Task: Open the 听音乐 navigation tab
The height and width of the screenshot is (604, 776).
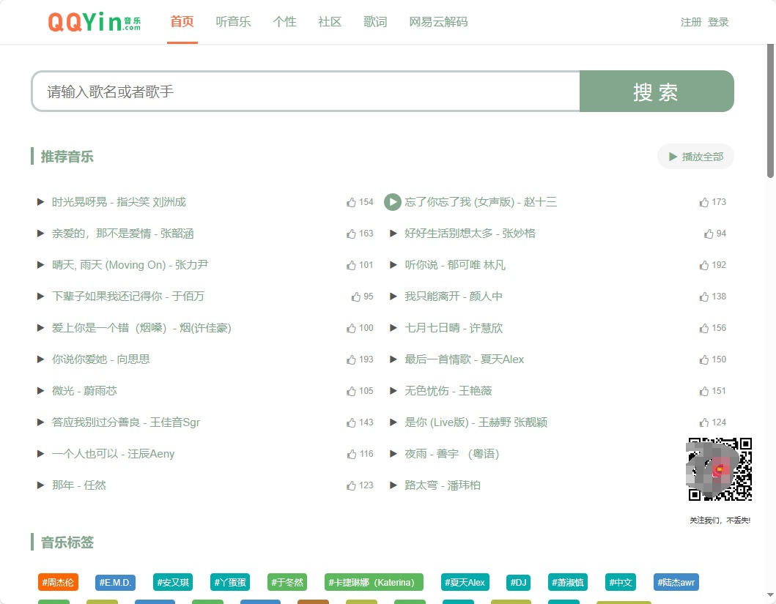Action: [233, 22]
